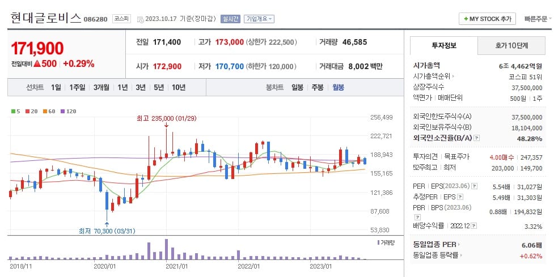The image size is (554, 277).
Task: Click the 시가 value 172,900
Action: (167, 66)
